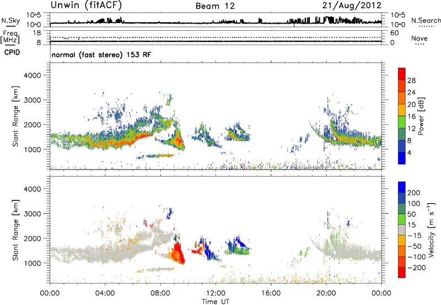
Task: Click the 'Time UT' axis title
Action: click(216, 302)
